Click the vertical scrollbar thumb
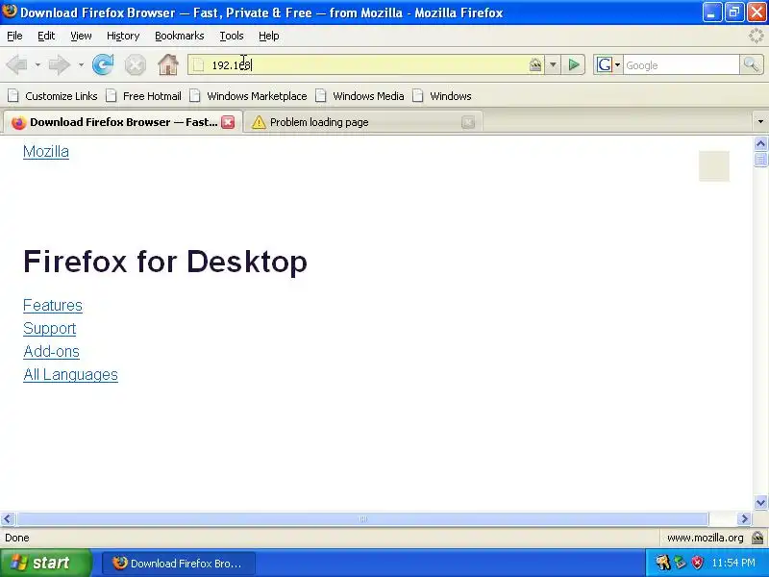 (760, 160)
